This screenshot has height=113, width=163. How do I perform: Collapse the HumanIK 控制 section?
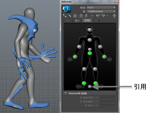(66, 93)
